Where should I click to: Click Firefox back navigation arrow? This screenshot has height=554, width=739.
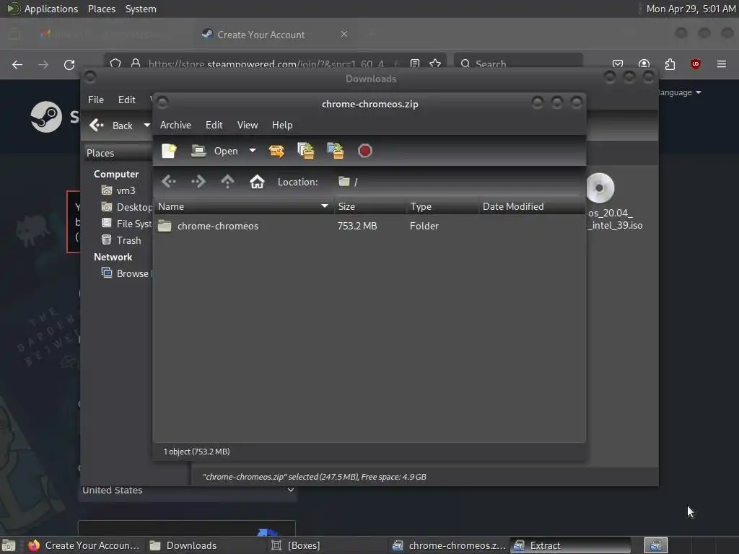coord(17,64)
